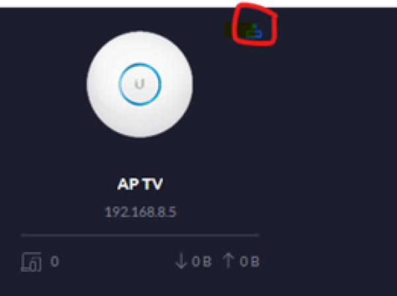Click the download arrow icon

pyautogui.click(x=181, y=261)
